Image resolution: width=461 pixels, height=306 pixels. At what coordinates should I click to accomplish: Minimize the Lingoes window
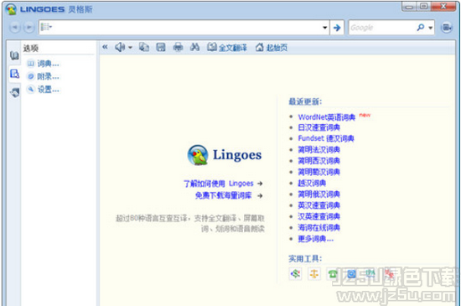click(x=409, y=6)
